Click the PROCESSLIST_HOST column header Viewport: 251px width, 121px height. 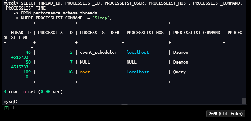pos(146,33)
